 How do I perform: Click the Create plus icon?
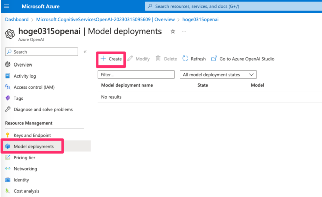[x=103, y=59]
